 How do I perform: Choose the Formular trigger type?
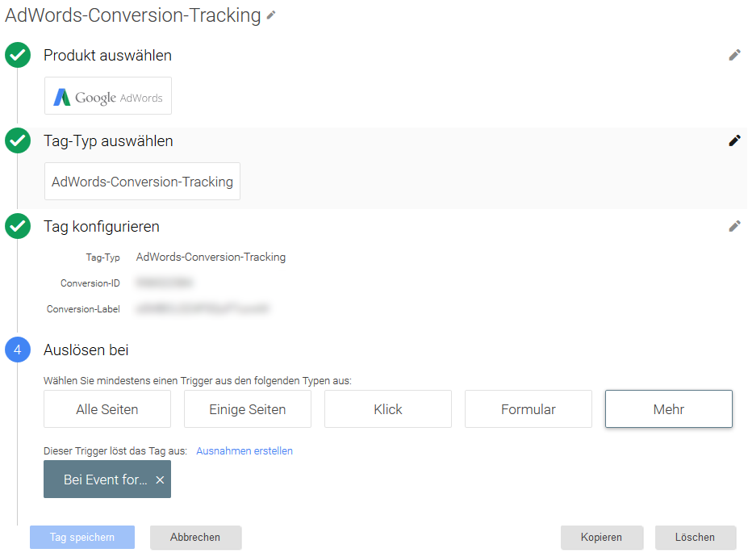coord(529,409)
